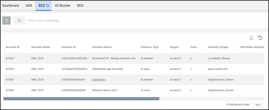The image size is (269, 110).
Task: Sort by Region column header
Action: point(174,47)
